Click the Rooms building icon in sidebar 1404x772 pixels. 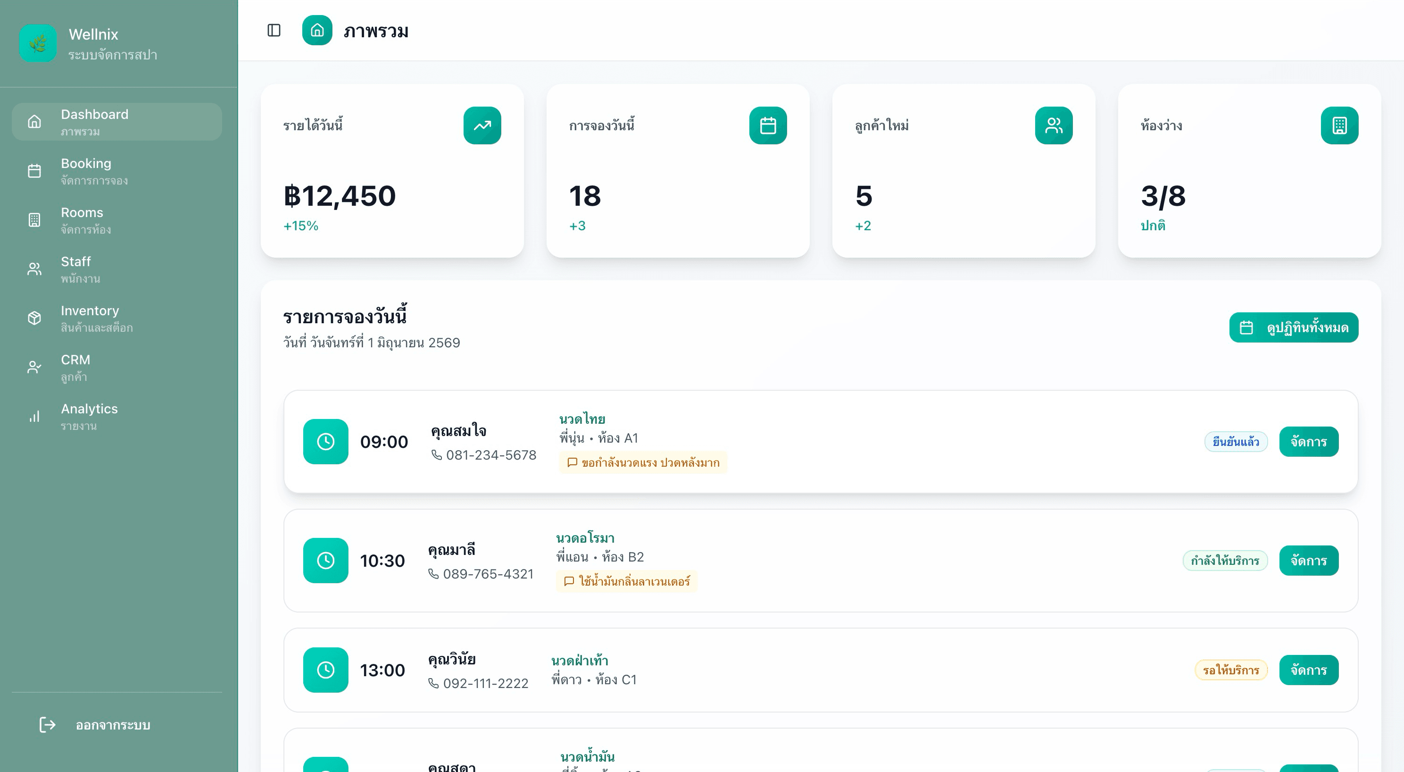tap(34, 220)
